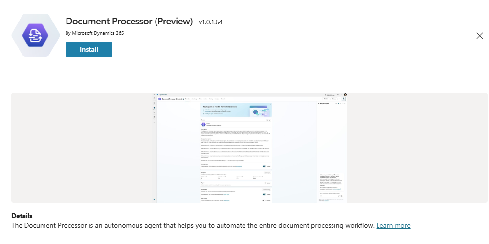Select the version number v1.0.1.64
489x244 pixels.
pos(210,22)
